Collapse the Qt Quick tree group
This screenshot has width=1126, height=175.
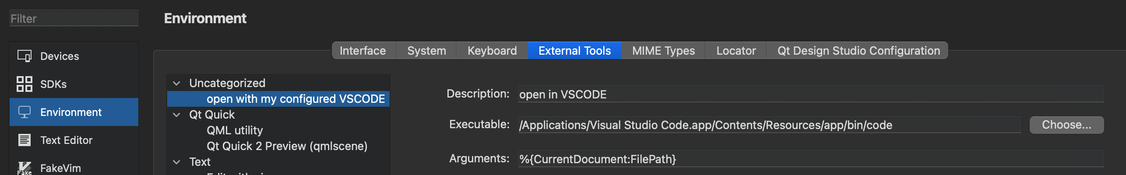[177, 115]
